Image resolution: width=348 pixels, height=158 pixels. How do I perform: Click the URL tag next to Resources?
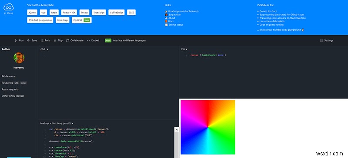17,83
